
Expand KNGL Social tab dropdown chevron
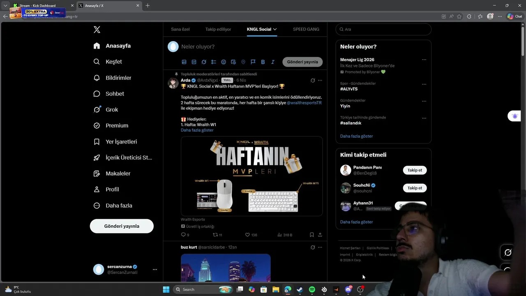tap(275, 29)
